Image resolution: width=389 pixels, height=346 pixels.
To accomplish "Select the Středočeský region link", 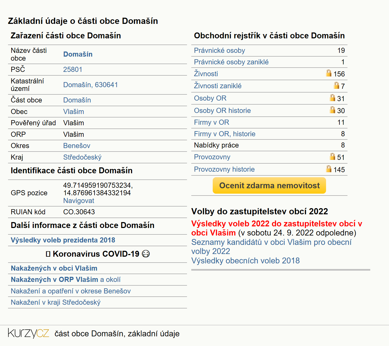I will (82, 157).
